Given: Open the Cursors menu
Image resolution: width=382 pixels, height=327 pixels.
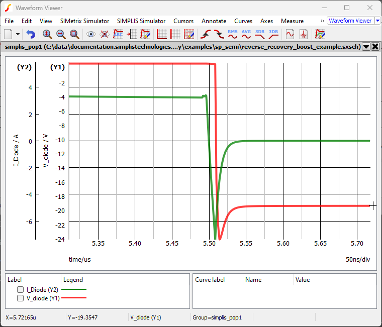Looking at the screenshot, I should point(183,21).
